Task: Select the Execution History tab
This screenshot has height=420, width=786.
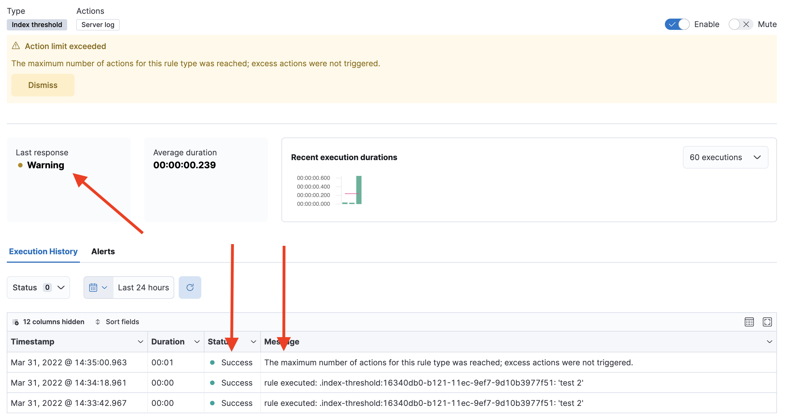Action: point(43,251)
